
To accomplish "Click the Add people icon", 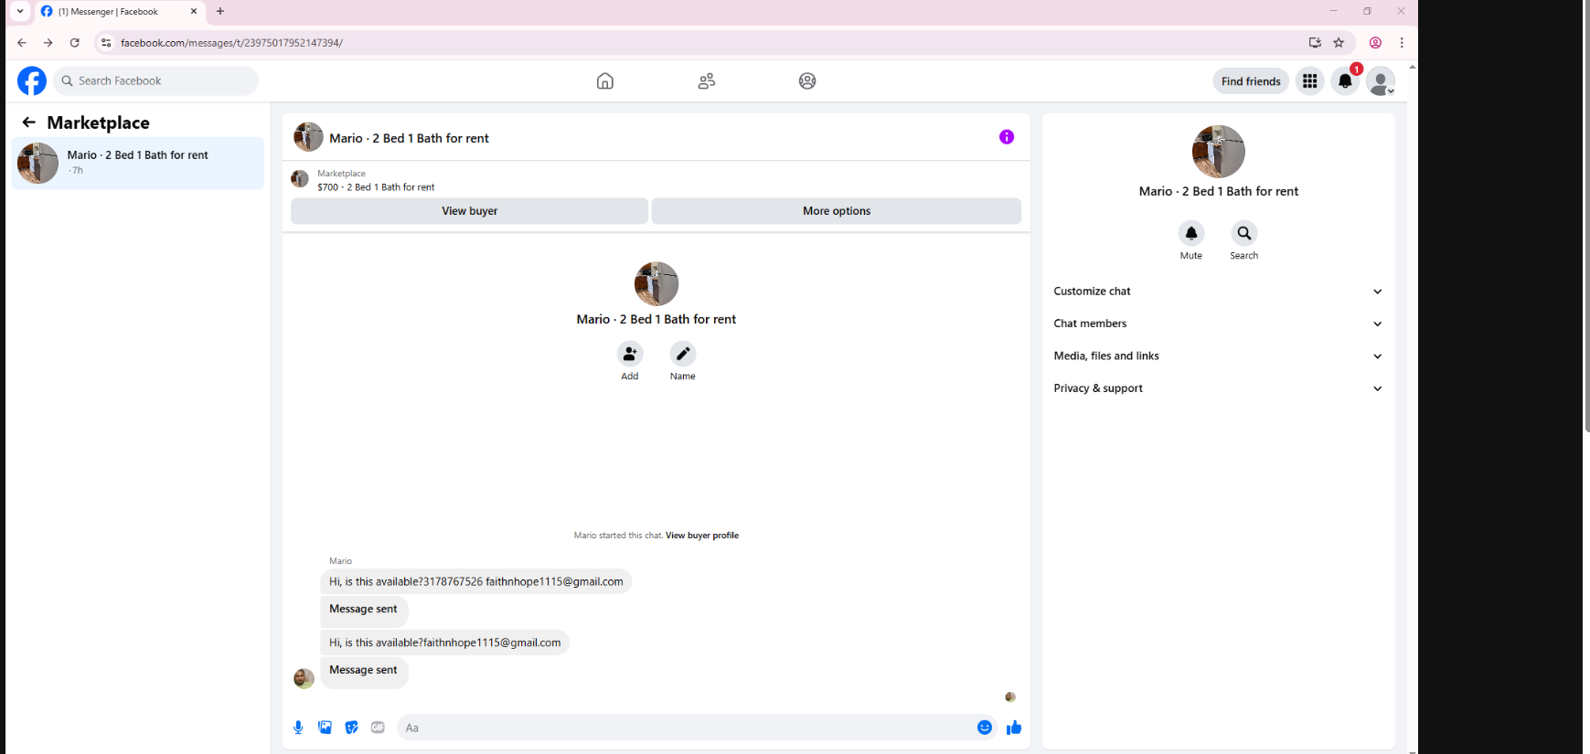I will point(630,354).
